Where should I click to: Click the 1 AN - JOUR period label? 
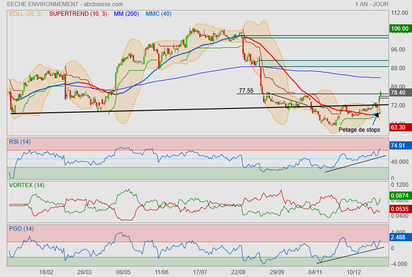click(372, 4)
